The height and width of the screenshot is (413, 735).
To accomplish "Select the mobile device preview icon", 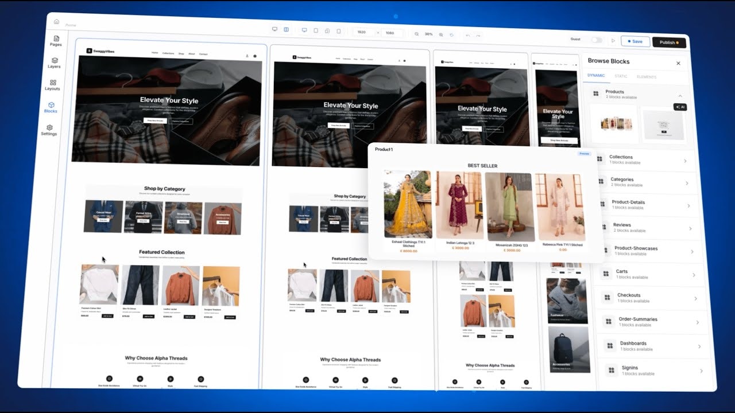I will (x=338, y=31).
